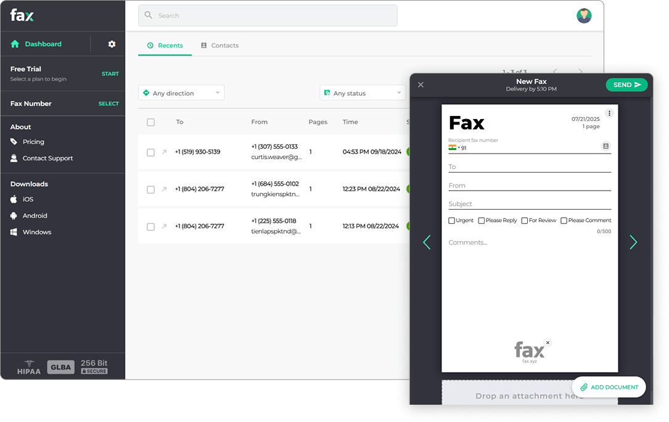Click sender +1 (307) 555-0133

point(274,146)
